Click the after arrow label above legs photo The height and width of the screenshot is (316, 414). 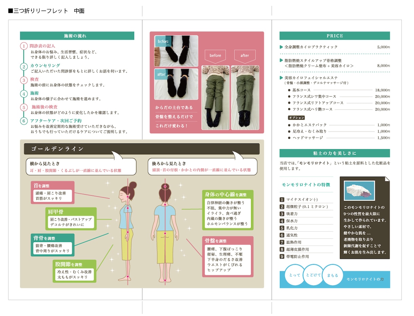[x=245, y=57]
